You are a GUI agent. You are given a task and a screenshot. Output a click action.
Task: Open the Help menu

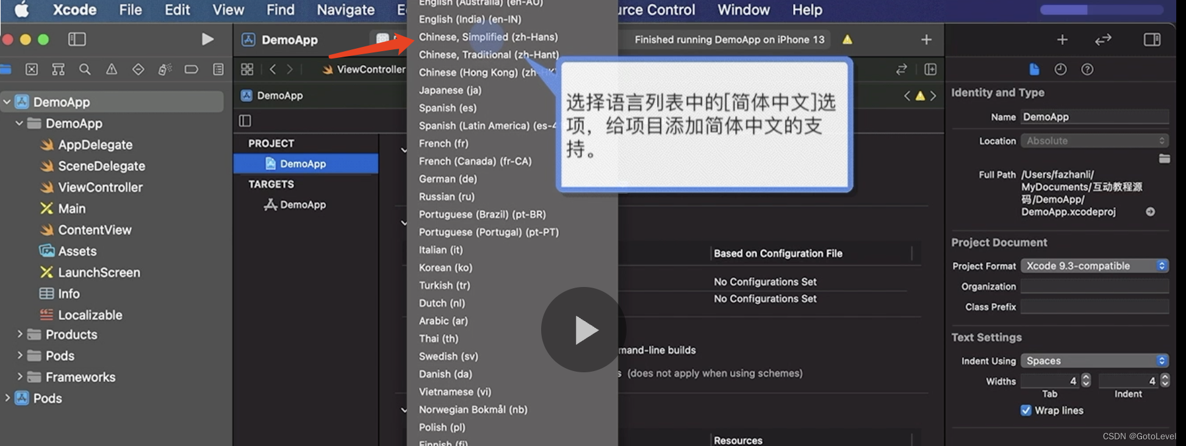807,10
